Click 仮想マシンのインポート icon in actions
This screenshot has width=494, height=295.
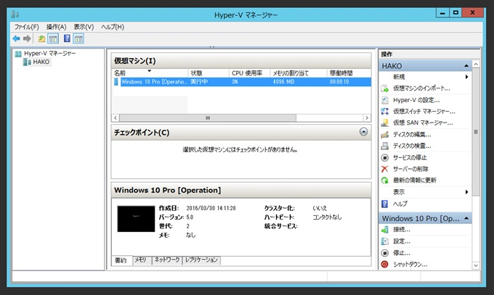tap(385, 88)
